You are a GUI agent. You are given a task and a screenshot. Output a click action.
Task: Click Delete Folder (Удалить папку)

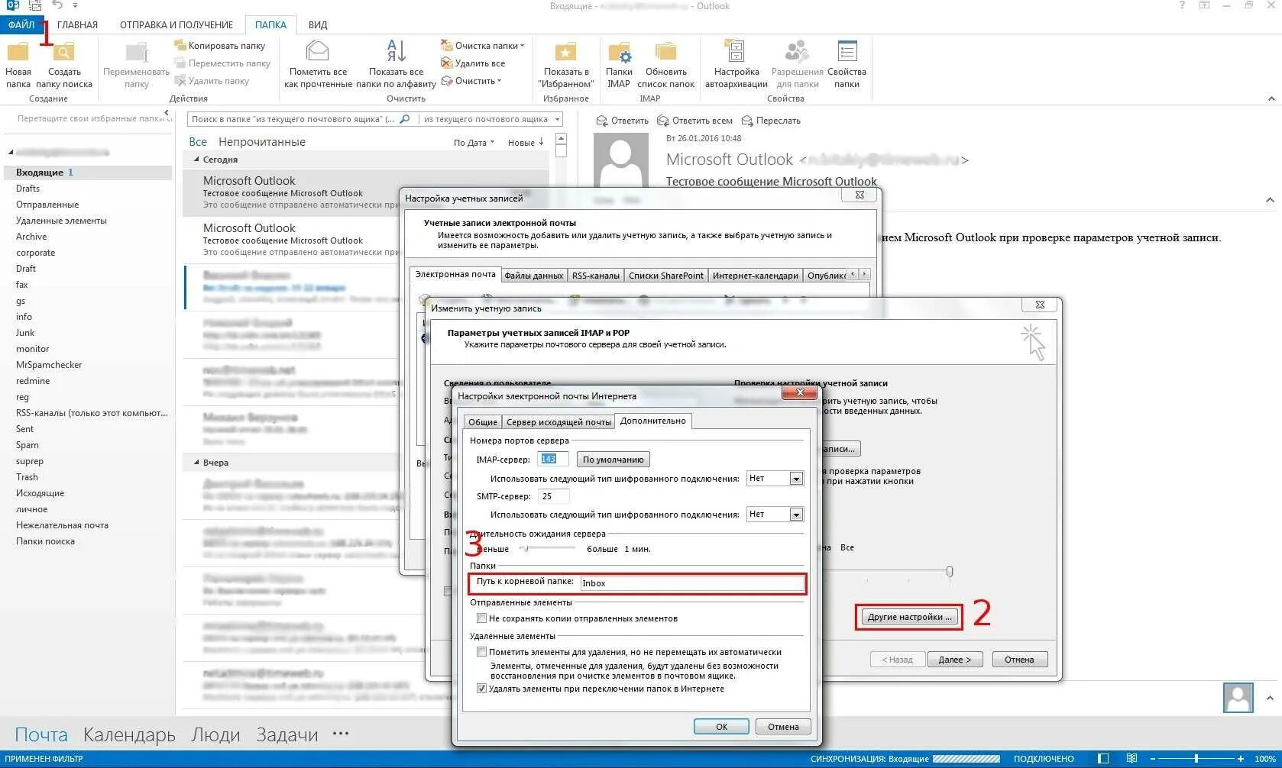pos(212,81)
